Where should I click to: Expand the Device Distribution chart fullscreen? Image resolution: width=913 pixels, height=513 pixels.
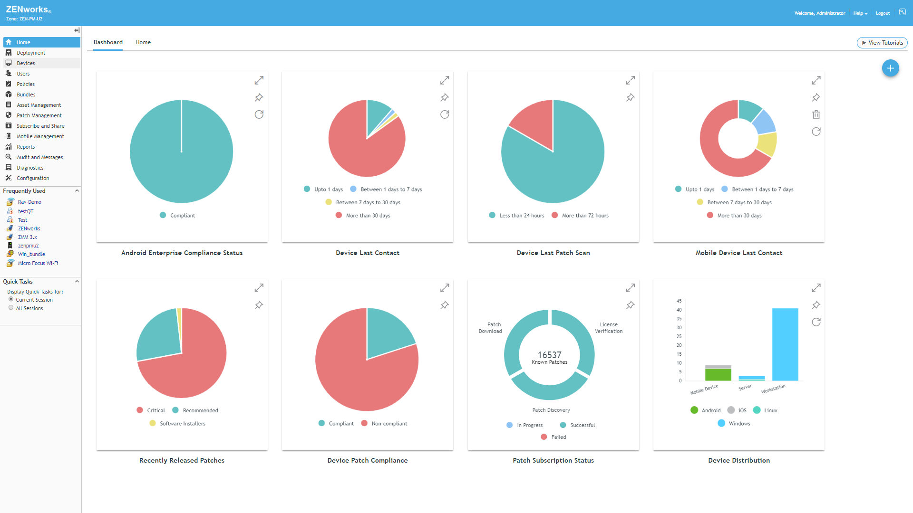816,287
